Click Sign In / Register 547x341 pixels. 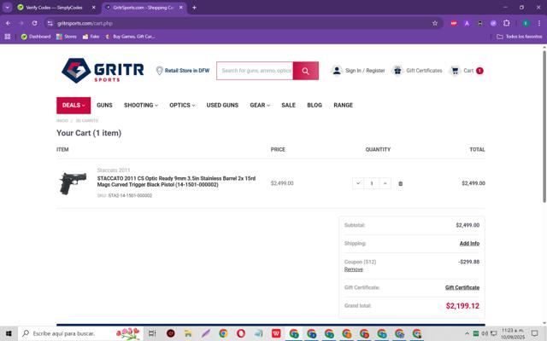(x=365, y=70)
